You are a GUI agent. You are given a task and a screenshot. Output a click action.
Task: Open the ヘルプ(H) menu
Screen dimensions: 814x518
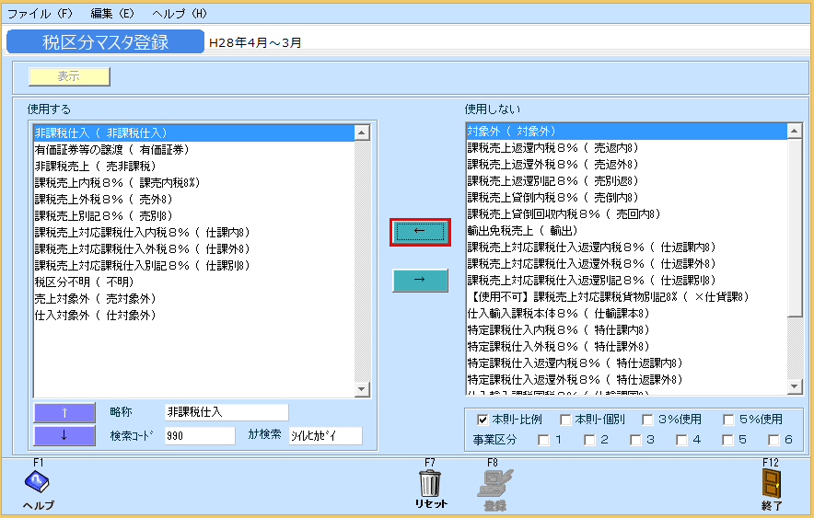[x=180, y=14]
